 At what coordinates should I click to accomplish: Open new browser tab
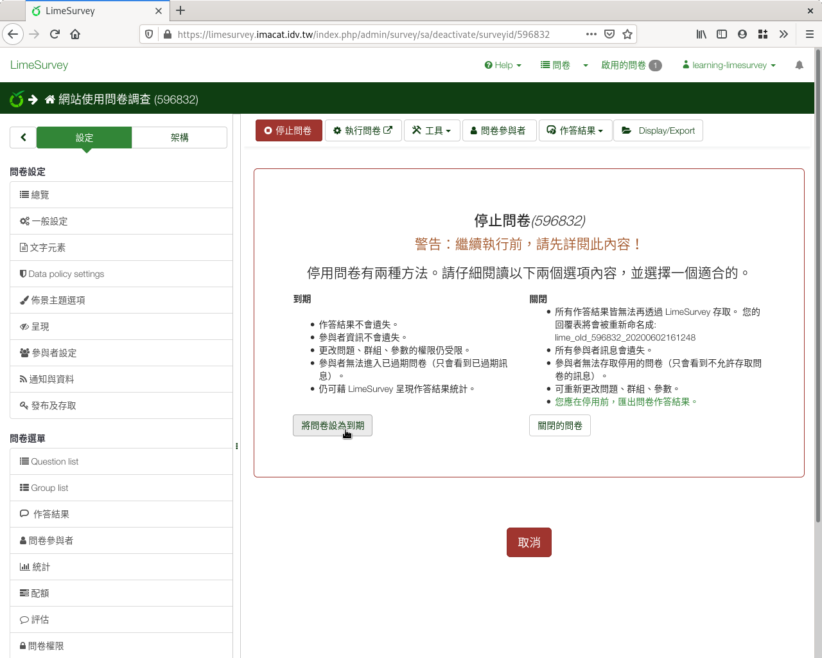click(x=180, y=10)
